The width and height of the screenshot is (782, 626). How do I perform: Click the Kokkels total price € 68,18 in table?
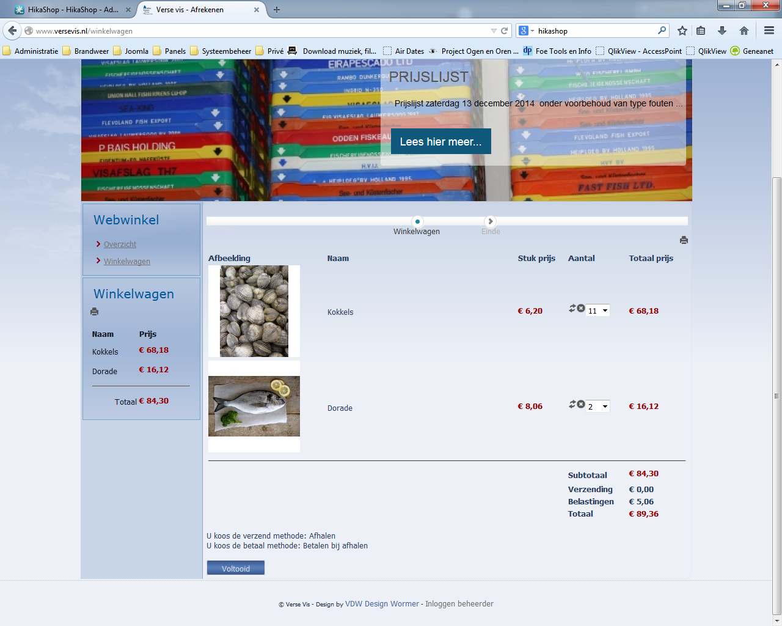point(644,311)
